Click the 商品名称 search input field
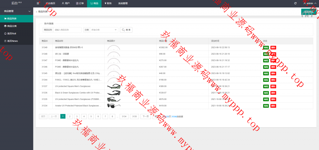Image resolution: width=319 pixels, height=150 pixels. point(67,30)
